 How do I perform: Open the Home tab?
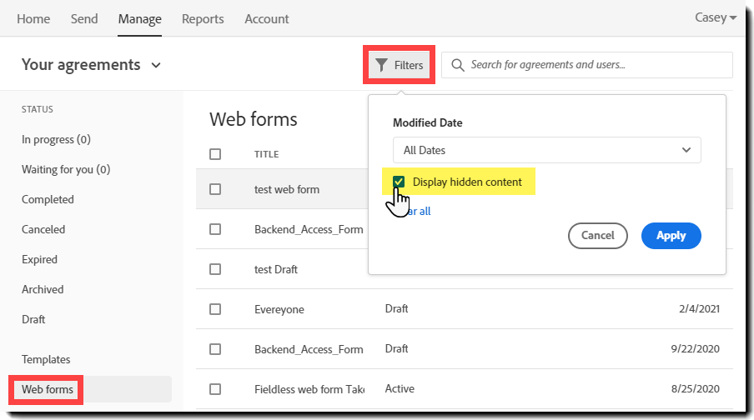[x=33, y=18]
